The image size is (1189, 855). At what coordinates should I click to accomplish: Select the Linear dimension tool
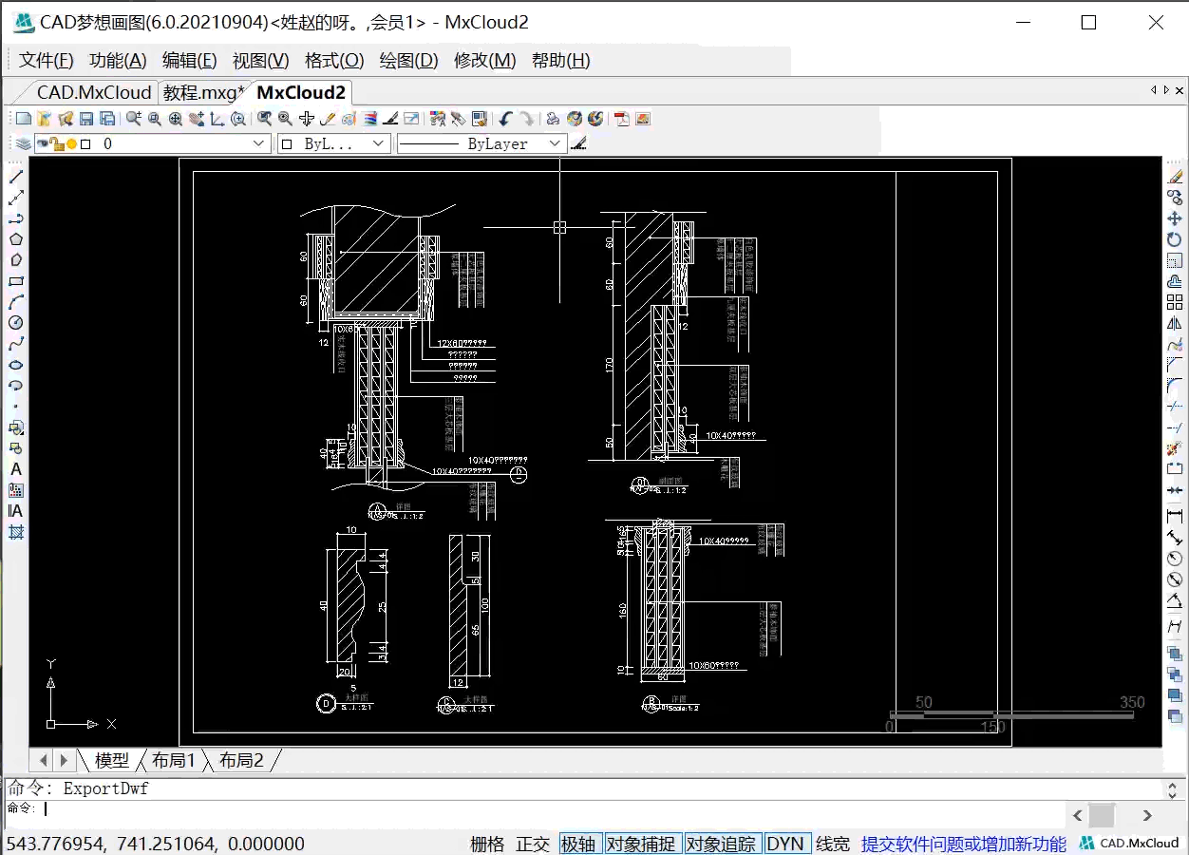1175,516
